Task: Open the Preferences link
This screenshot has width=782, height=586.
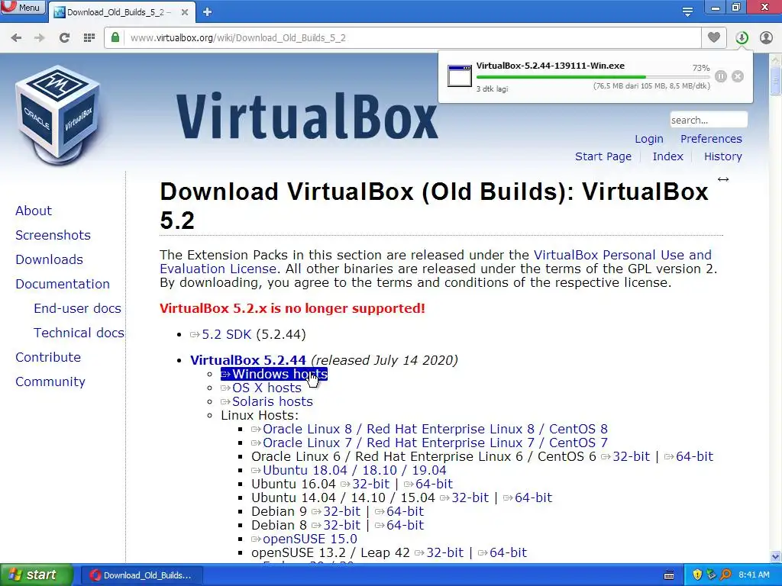Action: [711, 139]
